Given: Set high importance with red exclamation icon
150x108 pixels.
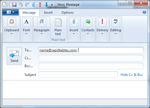Looking at the screenshot, I should pyautogui.click(x=40, y=5).
